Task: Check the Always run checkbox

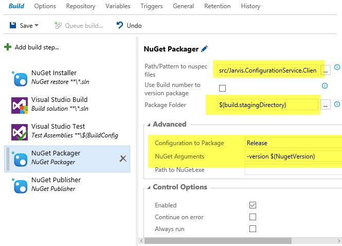Action: coord(253,229)
